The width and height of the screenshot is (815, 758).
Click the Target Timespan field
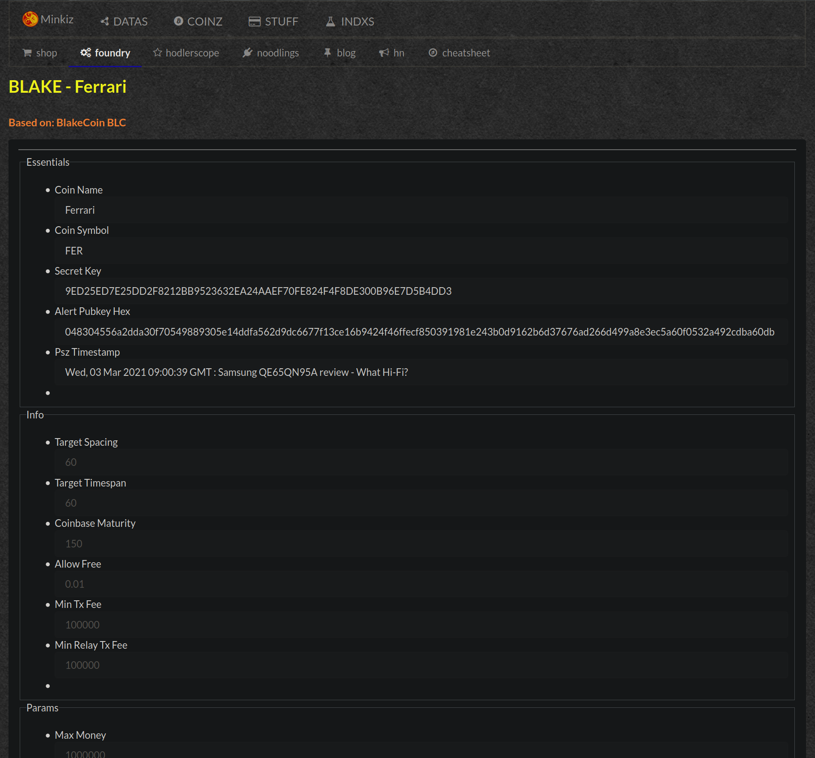[x=421, y=503]
